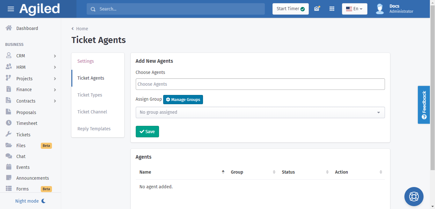Click the Dashboard home icon
The width and height of the screenshot is (435, 209).
(x=9, y=28)
